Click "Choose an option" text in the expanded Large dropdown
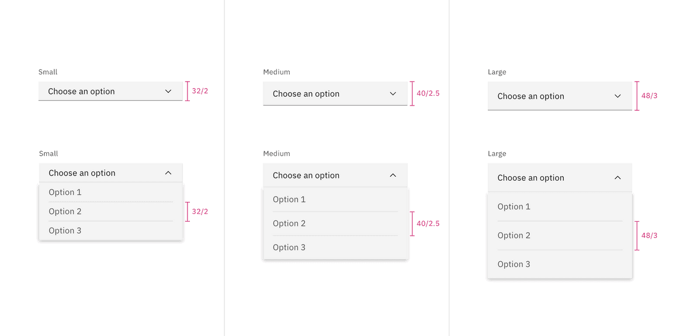This screenshot has width=673, height=336. click(x=530, y=178)
